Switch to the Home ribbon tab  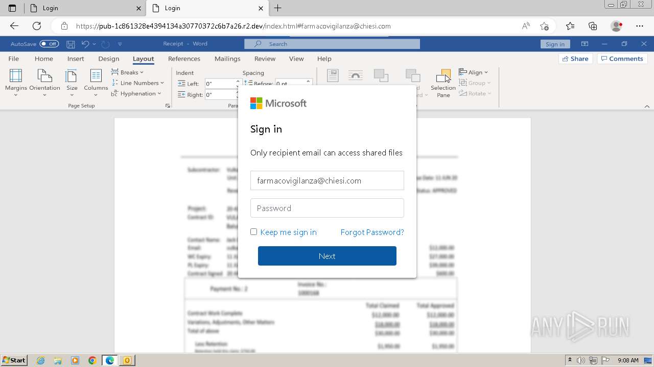click(44, 59)
